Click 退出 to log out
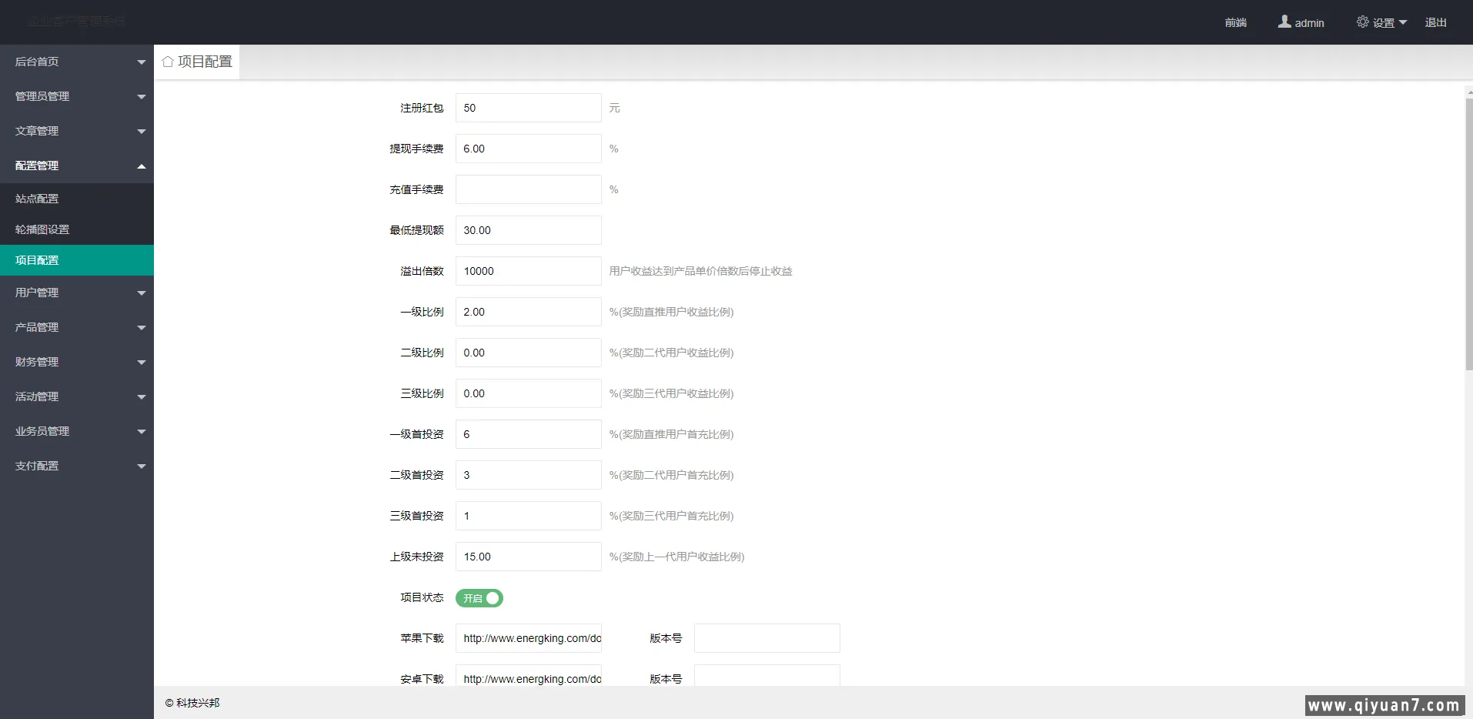1473x719 pixels. [1435, 22]
